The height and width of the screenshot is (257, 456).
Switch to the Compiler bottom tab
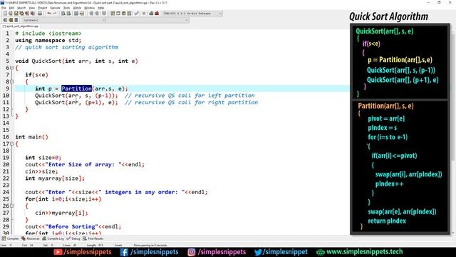coord(11,238)
